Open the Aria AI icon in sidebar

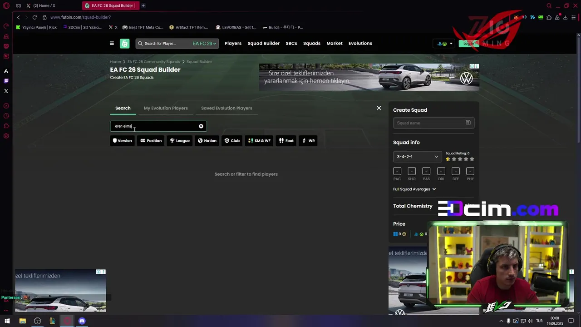[6, 71]
